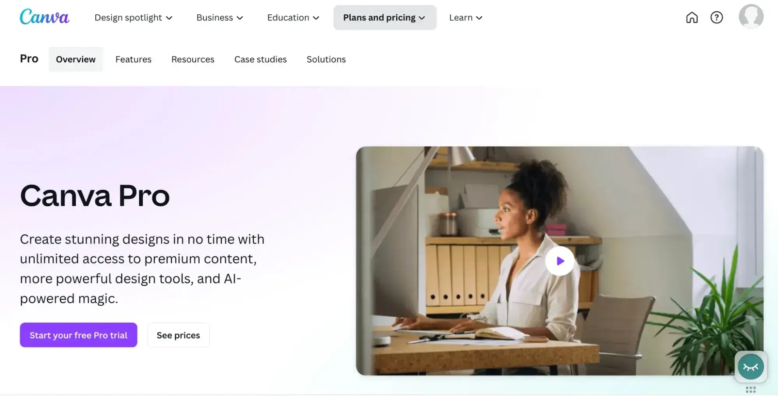Expand the Business dropdown
The width and height of the screenshot is (778, 396).
pyautogui.click(x=220, y=17)
